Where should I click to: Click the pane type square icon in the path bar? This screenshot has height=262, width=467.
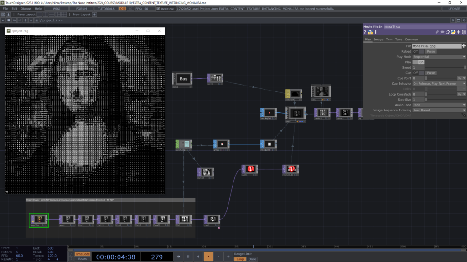point(8,20)
